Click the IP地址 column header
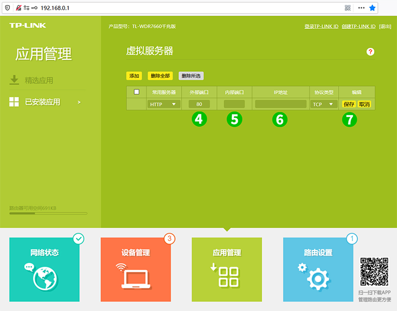This screenshot has height=311, width=397. point(281,92)
